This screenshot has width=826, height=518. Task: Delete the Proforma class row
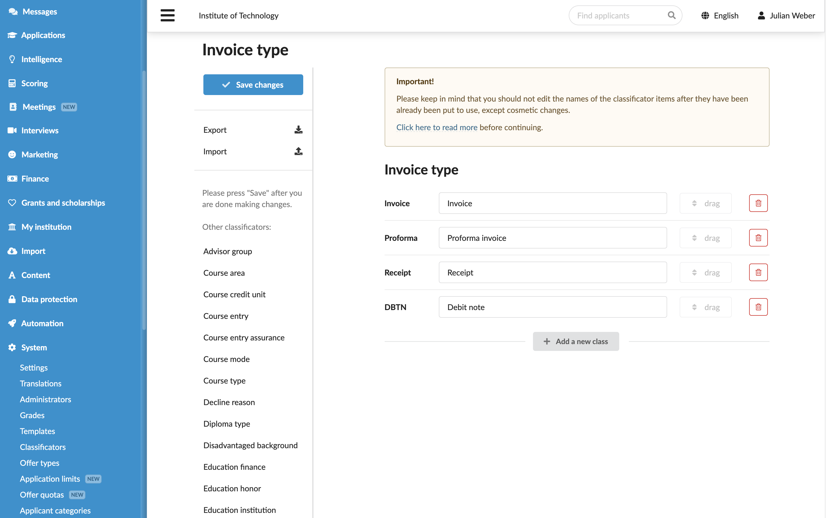pos(758,238)
